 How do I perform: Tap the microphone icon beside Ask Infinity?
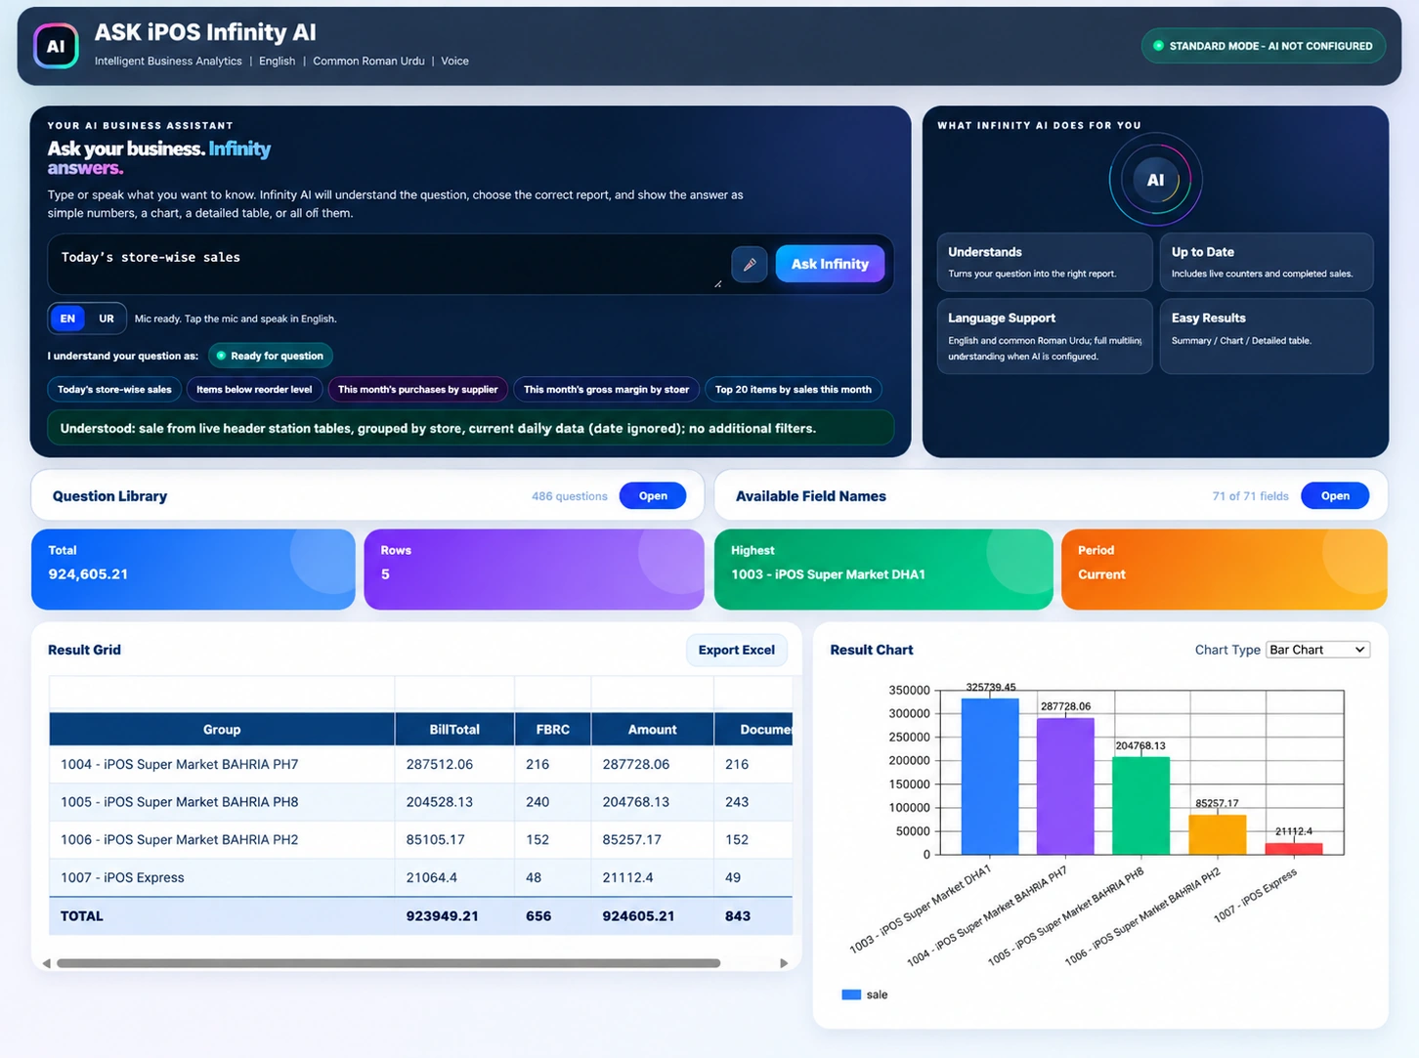click(x=750, y=264)
